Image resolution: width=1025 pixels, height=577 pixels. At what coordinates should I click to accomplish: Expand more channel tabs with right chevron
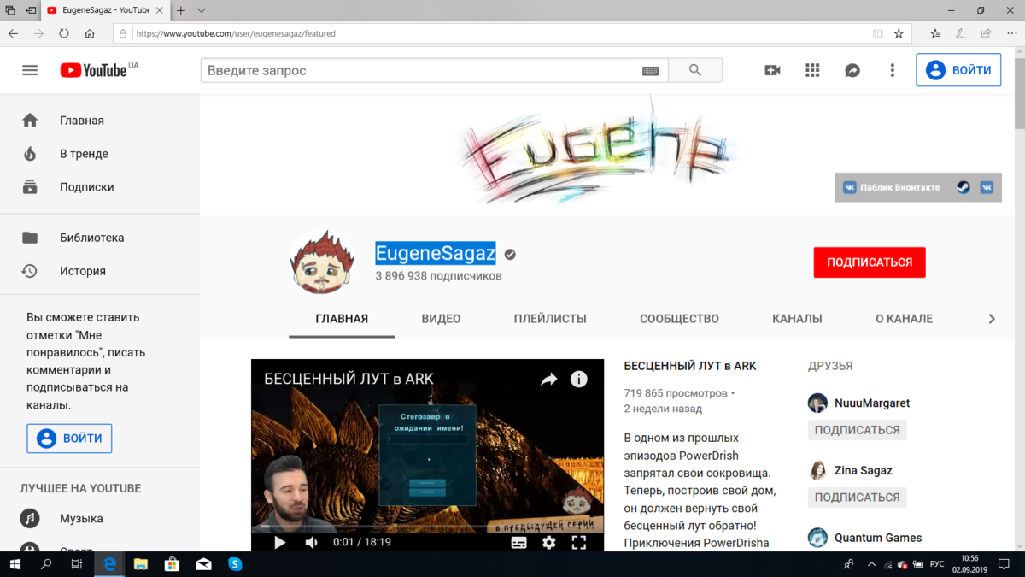click(992, 319)
